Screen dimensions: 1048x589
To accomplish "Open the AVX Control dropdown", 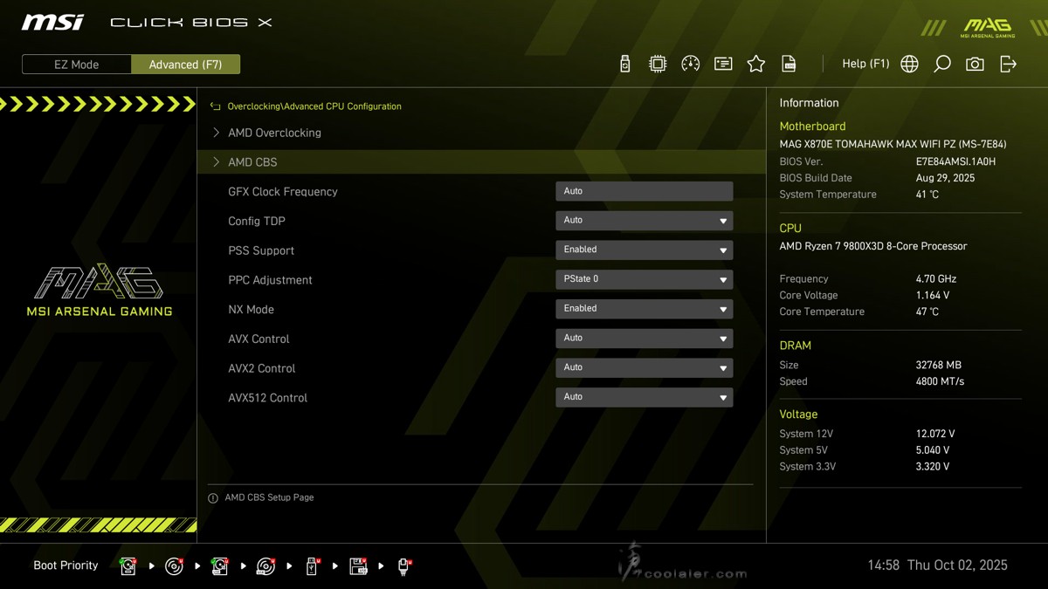I will click(x=644, y=339).
